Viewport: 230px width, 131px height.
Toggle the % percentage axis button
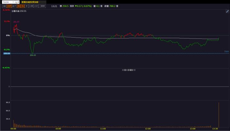click(x=23, y=6)
